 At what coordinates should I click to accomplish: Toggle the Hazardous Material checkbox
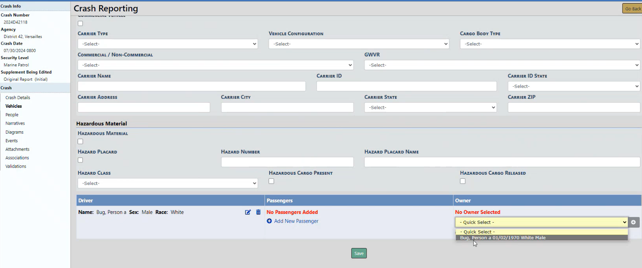[x=80, y=141]
